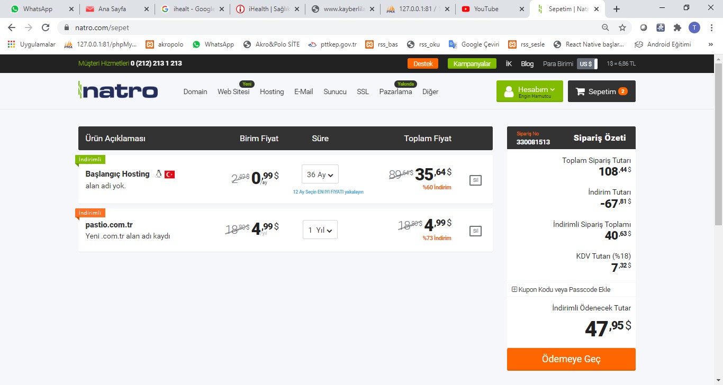
Task: Open the 36 Ay duration dropdown
Action: 320,175
